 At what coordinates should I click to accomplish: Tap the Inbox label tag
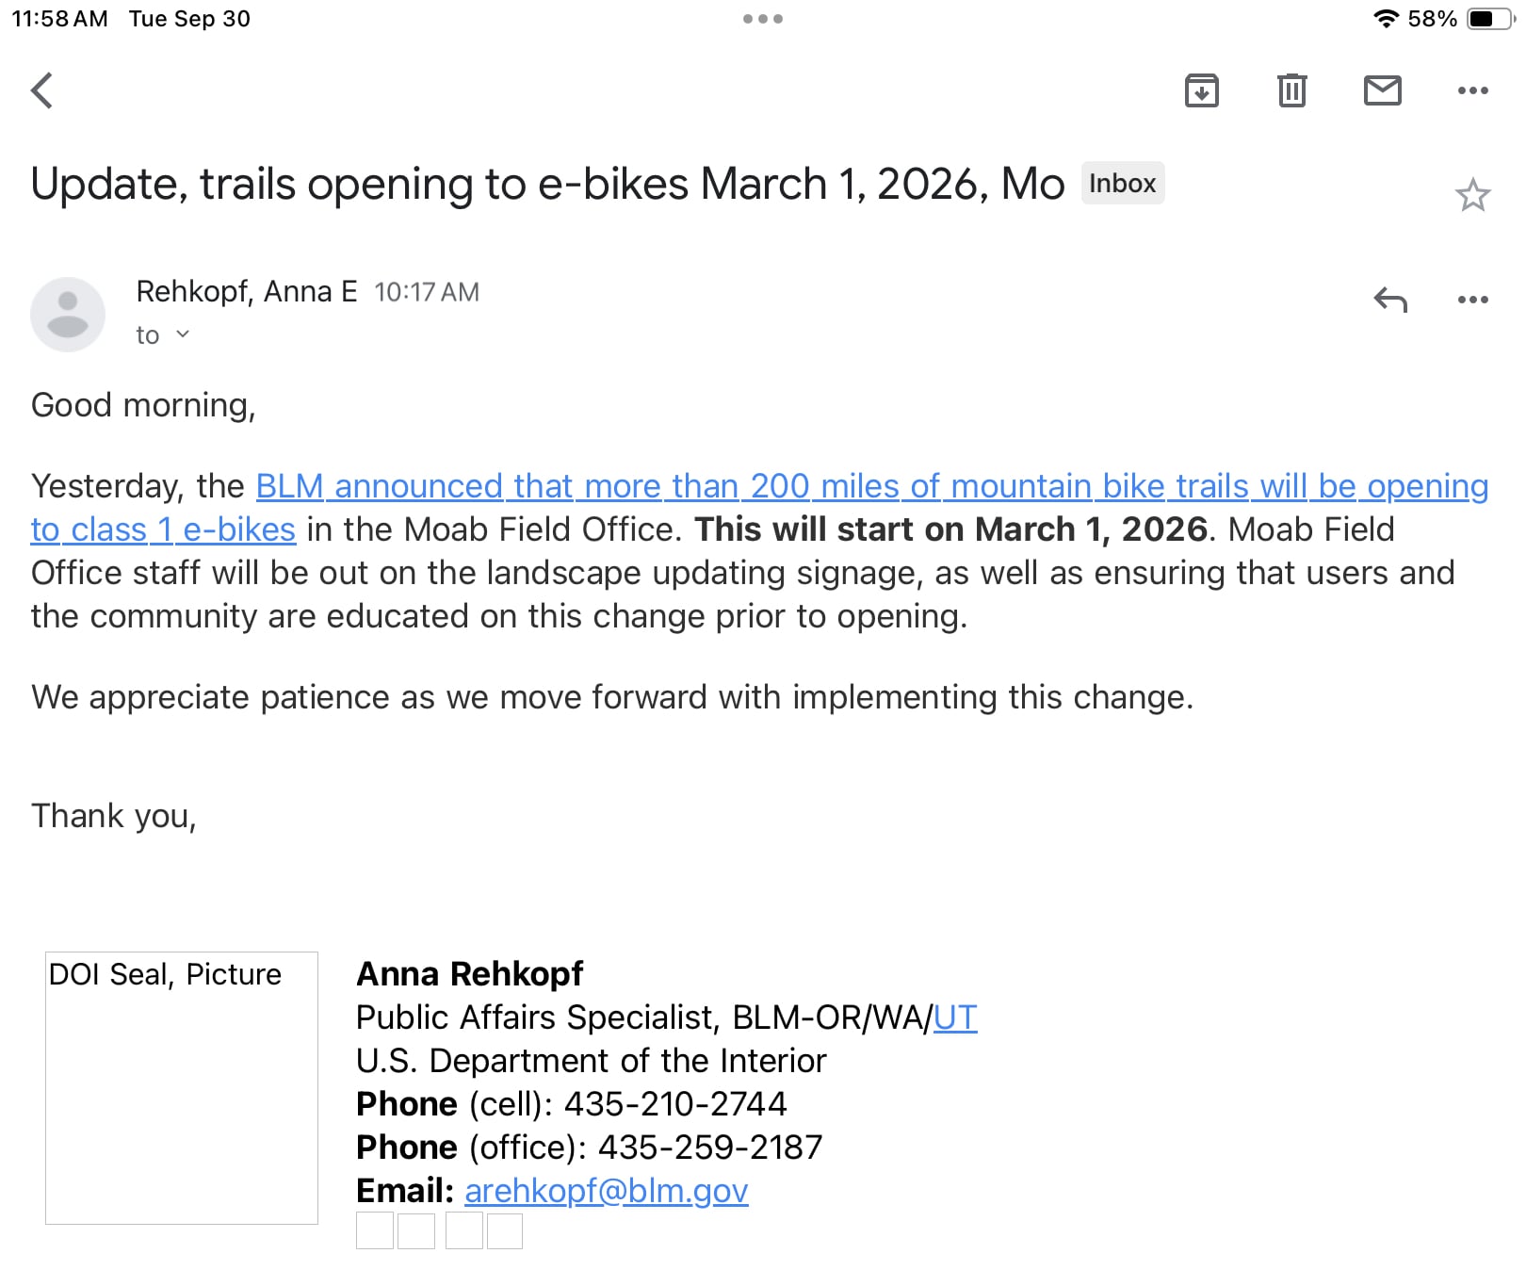click(1123, 183)
